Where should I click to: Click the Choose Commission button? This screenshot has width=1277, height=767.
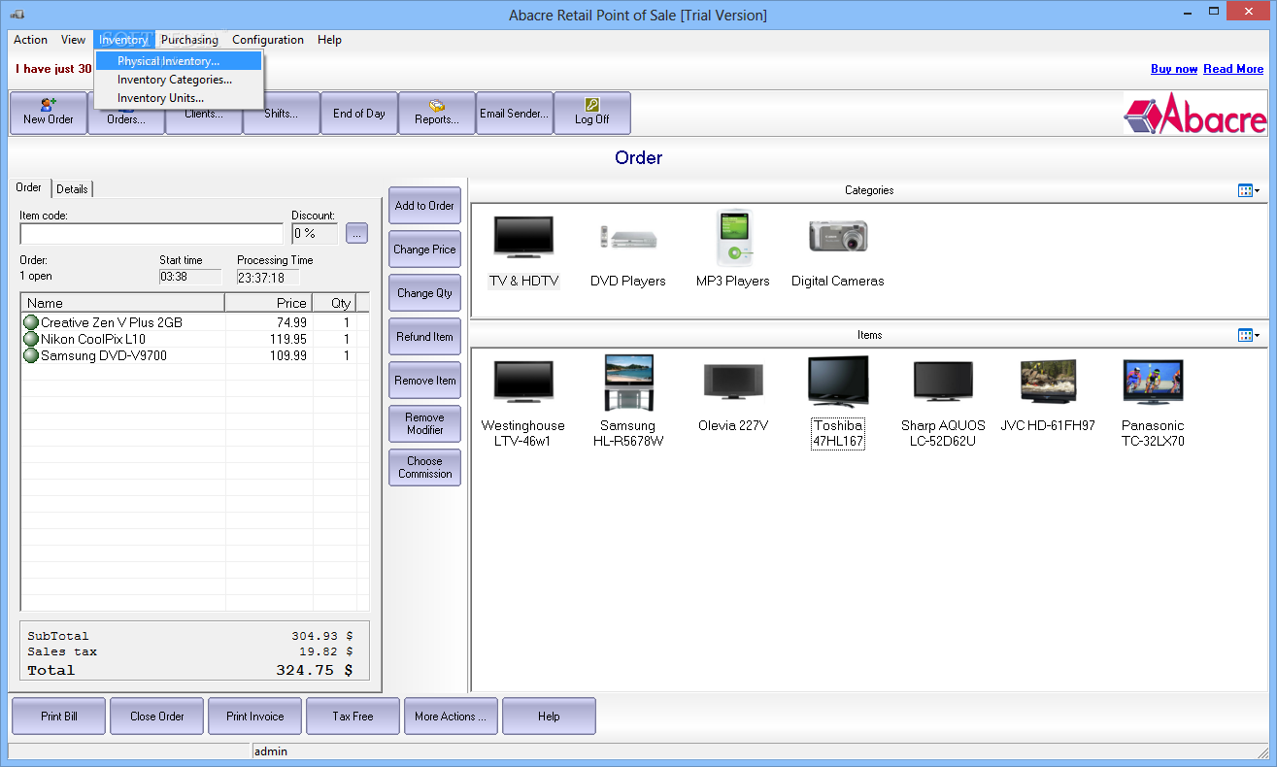pos(424,468)
